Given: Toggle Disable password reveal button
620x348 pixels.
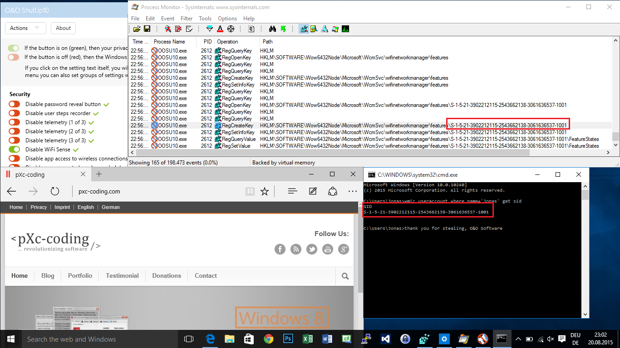Looking at the screenshot, I should 14,104.
